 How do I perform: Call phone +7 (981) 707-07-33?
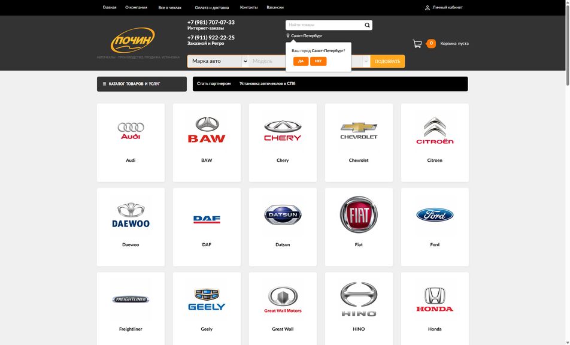click(x=211, y=23)
